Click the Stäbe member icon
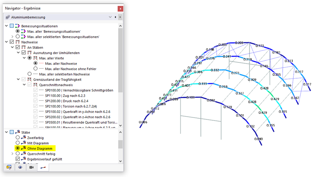Screen dimensions: 317x177 click(18, 132)
